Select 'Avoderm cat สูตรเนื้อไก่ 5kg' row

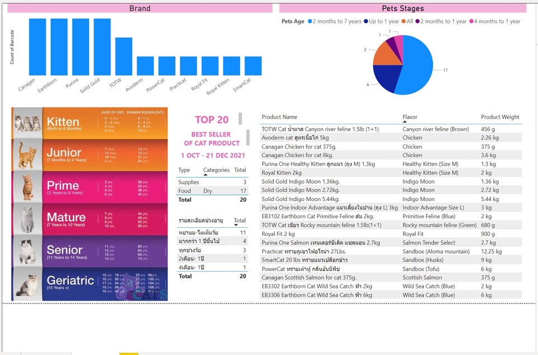point(391,138)
